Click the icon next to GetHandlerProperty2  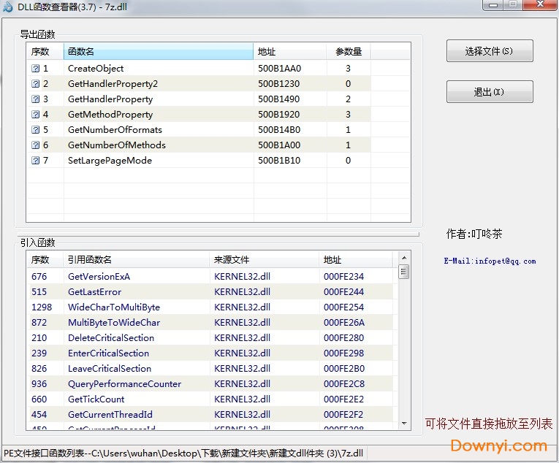click(x=35, y=84)
